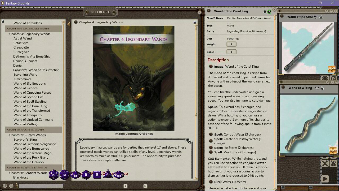Toggle the green ID badge on Coral King record
339x191 pixels.
(270, 11)
